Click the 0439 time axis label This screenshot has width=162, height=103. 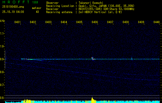coord(141,22)
